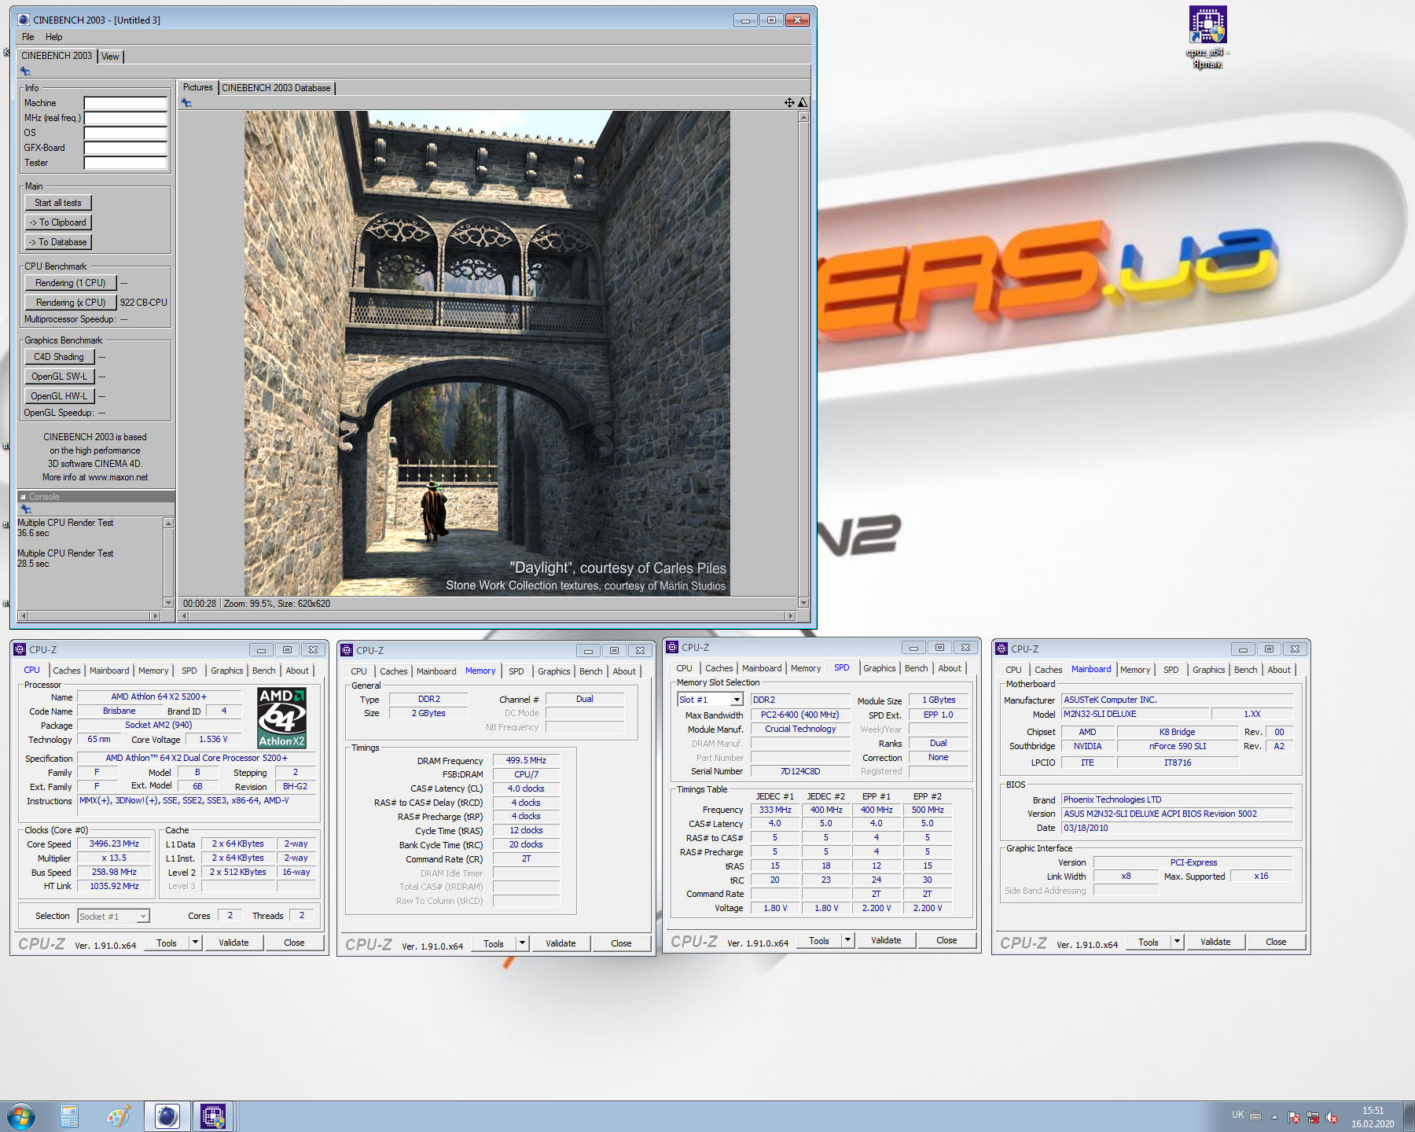The width and height of the screenshot is (1415, 1132).
Task: Run the Rendering (x CPU) benchmark
Action: pos(71,303)
